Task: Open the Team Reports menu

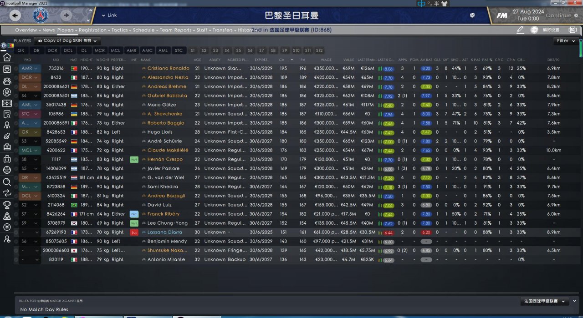Action: coord(177,30)
